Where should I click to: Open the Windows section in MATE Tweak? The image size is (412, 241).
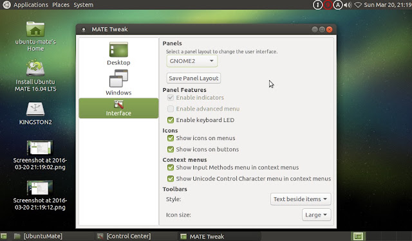click(118, 83)
